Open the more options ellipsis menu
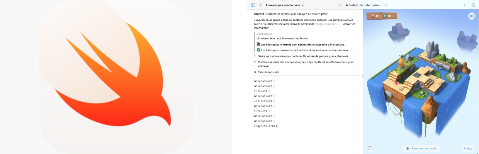This screenshot has width=479, height=154. pyautogui.click(x=474, y=5)
